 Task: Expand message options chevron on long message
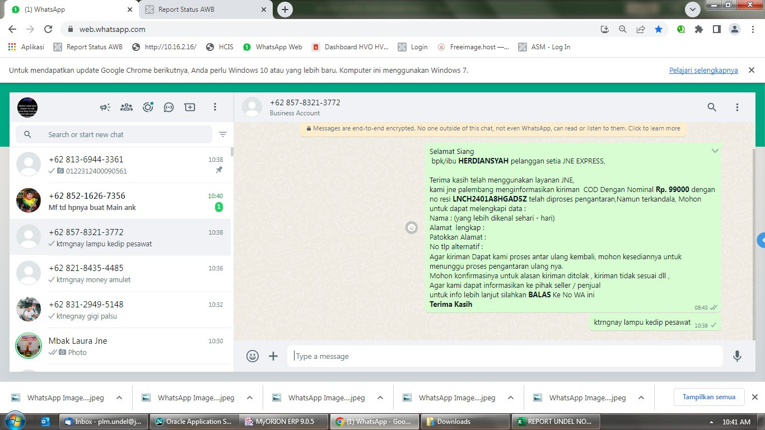715,151
